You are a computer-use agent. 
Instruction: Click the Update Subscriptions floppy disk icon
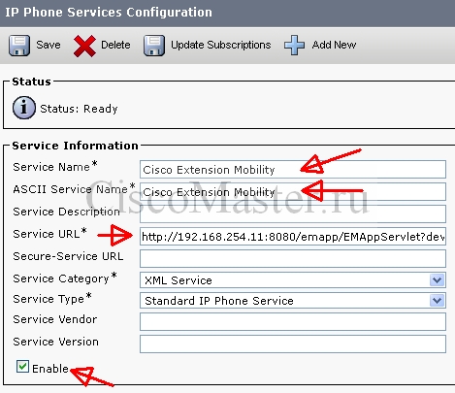point(154,46)
